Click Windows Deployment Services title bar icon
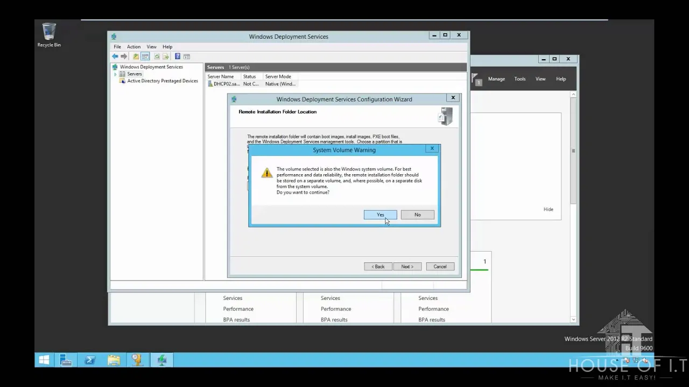 (x=114, y=37)
